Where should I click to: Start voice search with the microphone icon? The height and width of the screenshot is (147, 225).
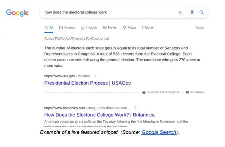192,13
